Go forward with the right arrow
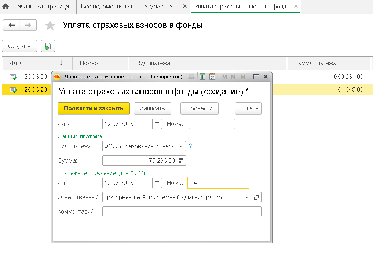Image resolution: width=373 pixels, height=256 pixels. tap(28, 25)
